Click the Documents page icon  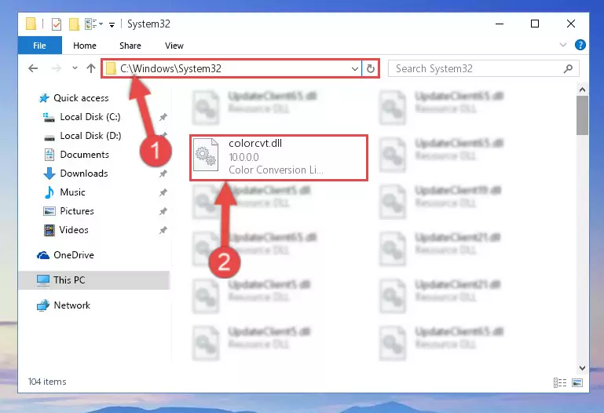coord(49,155)
